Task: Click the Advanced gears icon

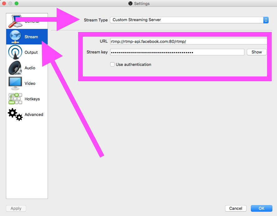Action: [x=15, y=114]
